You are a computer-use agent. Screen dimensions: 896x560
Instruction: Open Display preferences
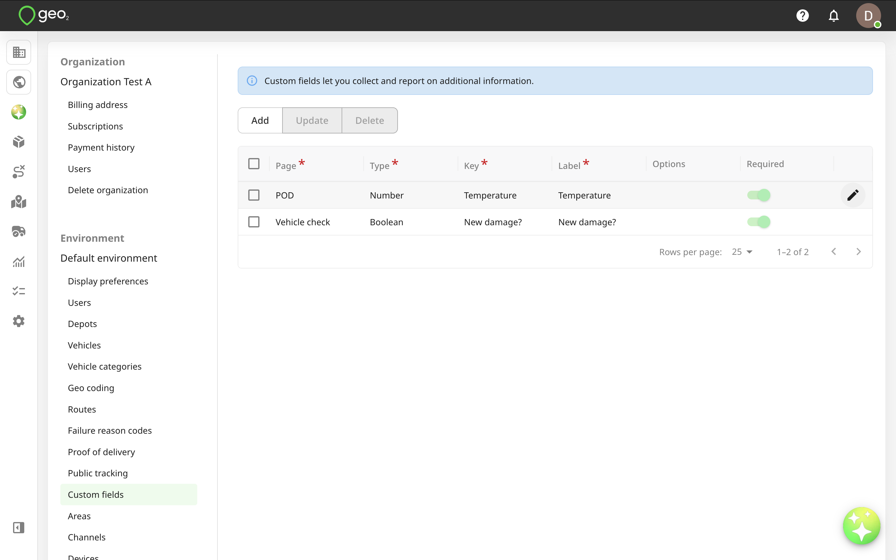coord(108,281)
